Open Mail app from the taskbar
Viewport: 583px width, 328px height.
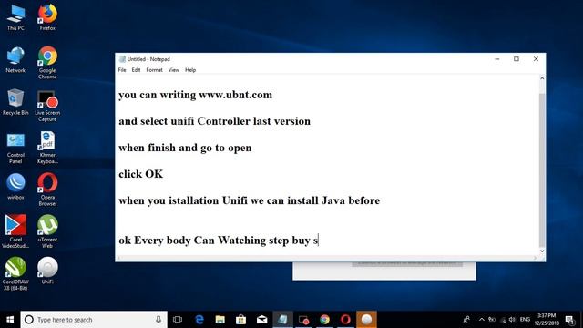coord(261,320)
